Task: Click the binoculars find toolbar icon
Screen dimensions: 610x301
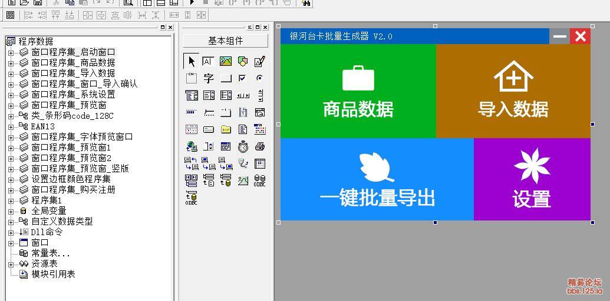Action: 305,3
